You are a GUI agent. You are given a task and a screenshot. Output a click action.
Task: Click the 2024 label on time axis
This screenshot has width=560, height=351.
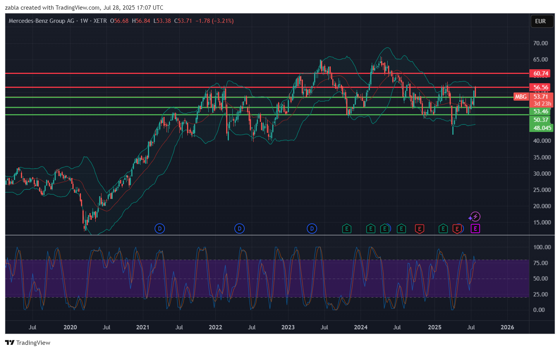(x=361, y=327)
